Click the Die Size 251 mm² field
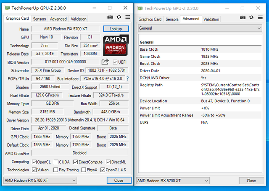Image resolution: width=269 pixels, height=191 pixels. click(x=90, y=46)
